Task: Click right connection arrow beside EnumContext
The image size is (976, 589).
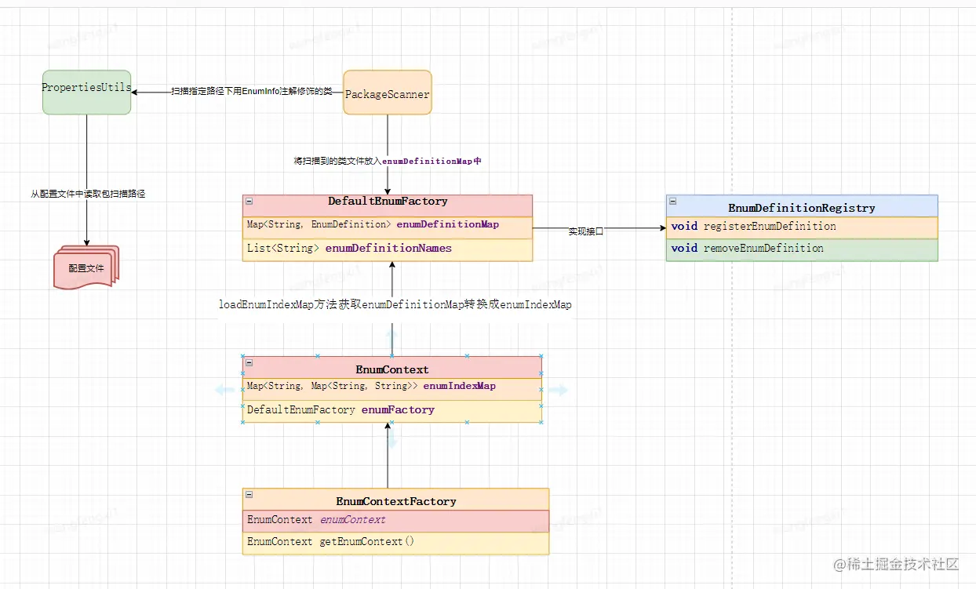Action: [x=559, y=390]
